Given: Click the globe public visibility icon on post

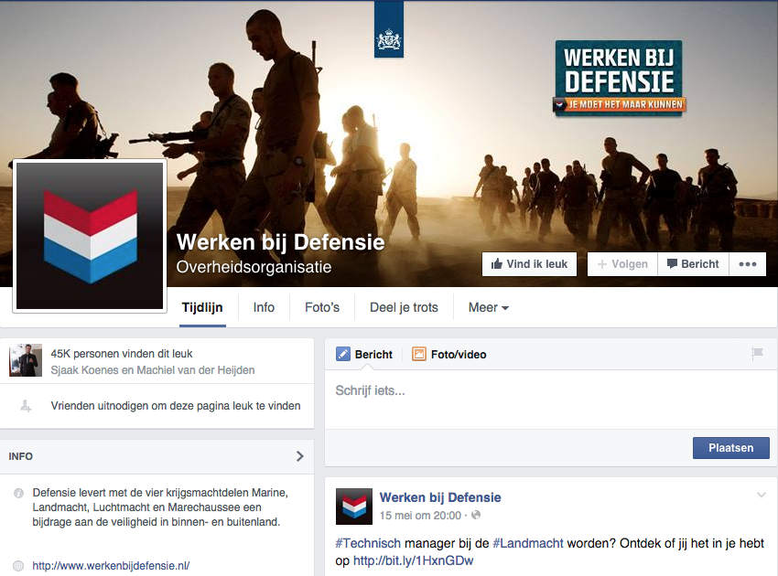Looking at the screenshot, I should coord(476,515).
